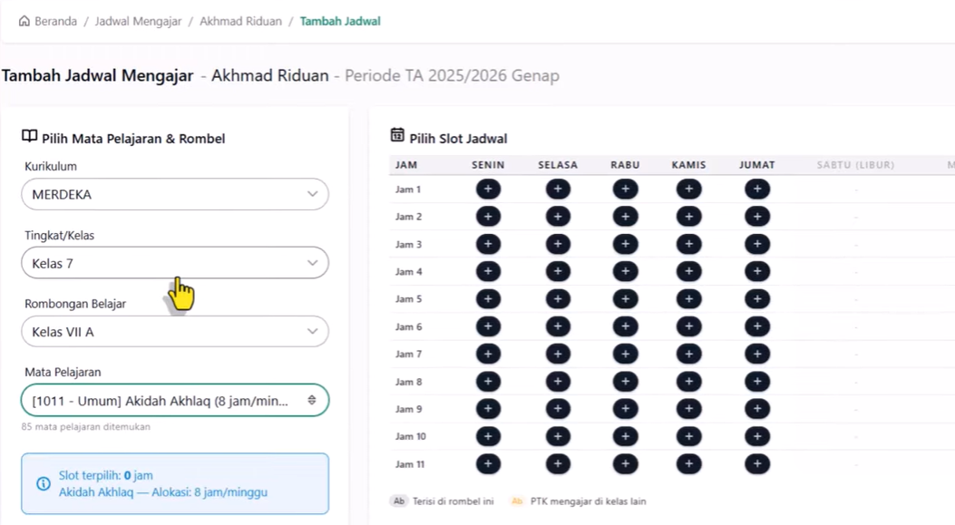955x525 pixels.
Task: Click the book icon beside Pilih Mata Pelajaran
Action: pos(26,137)
